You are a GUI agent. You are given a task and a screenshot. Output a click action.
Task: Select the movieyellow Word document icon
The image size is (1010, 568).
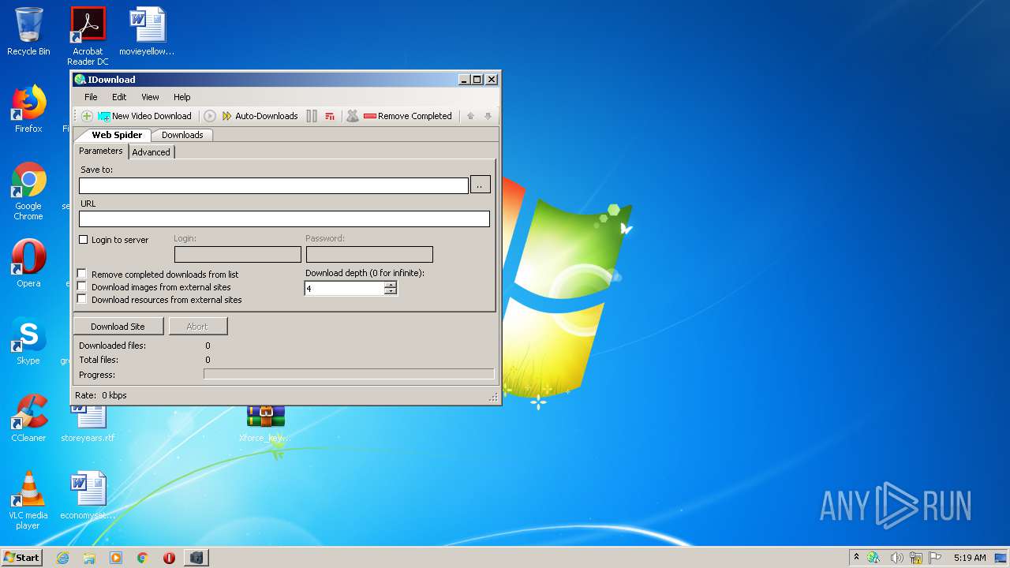(147, 32)
